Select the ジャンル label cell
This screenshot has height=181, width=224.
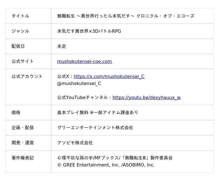pyautogui.click(x=20, y=31)
